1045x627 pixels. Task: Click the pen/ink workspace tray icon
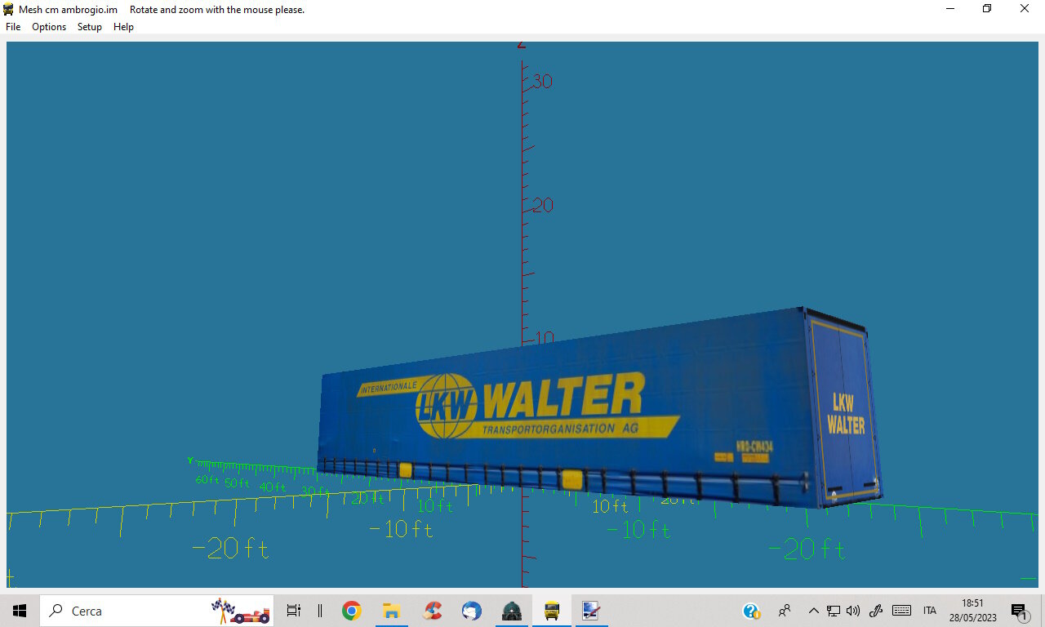876,611
